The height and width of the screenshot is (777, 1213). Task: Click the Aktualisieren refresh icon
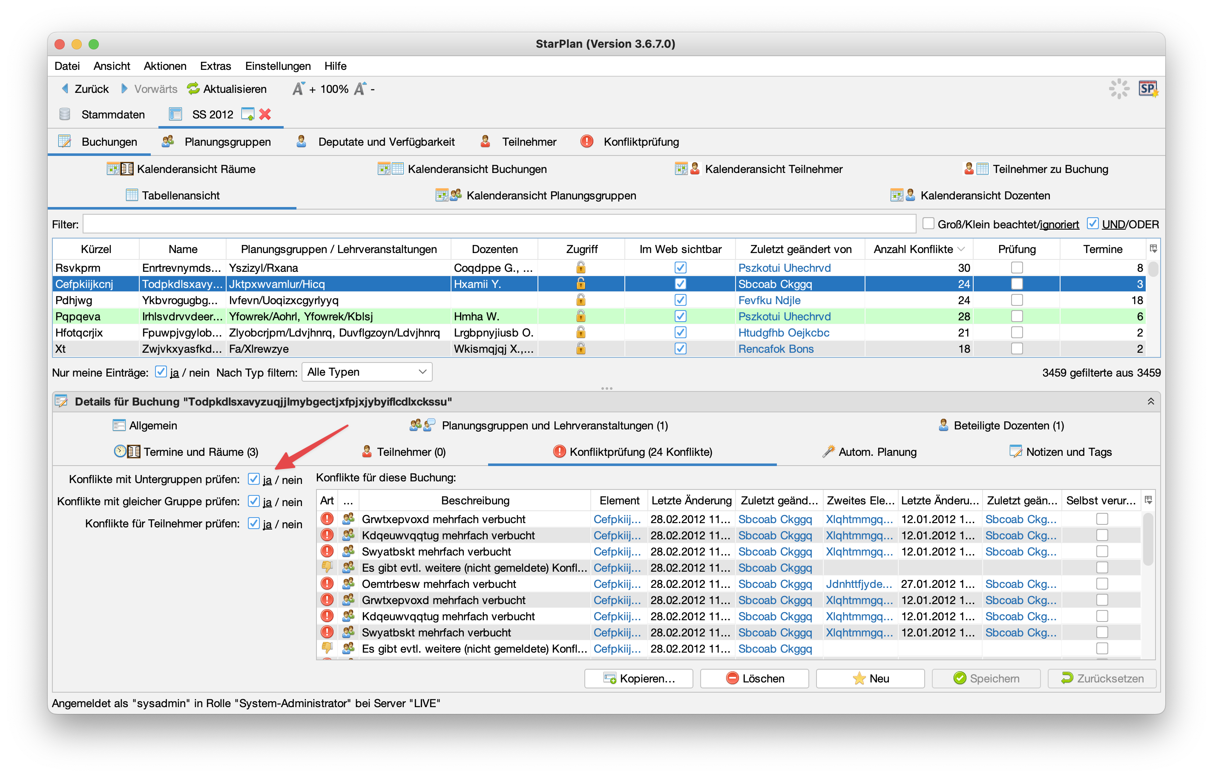click(x=193, y=89)
